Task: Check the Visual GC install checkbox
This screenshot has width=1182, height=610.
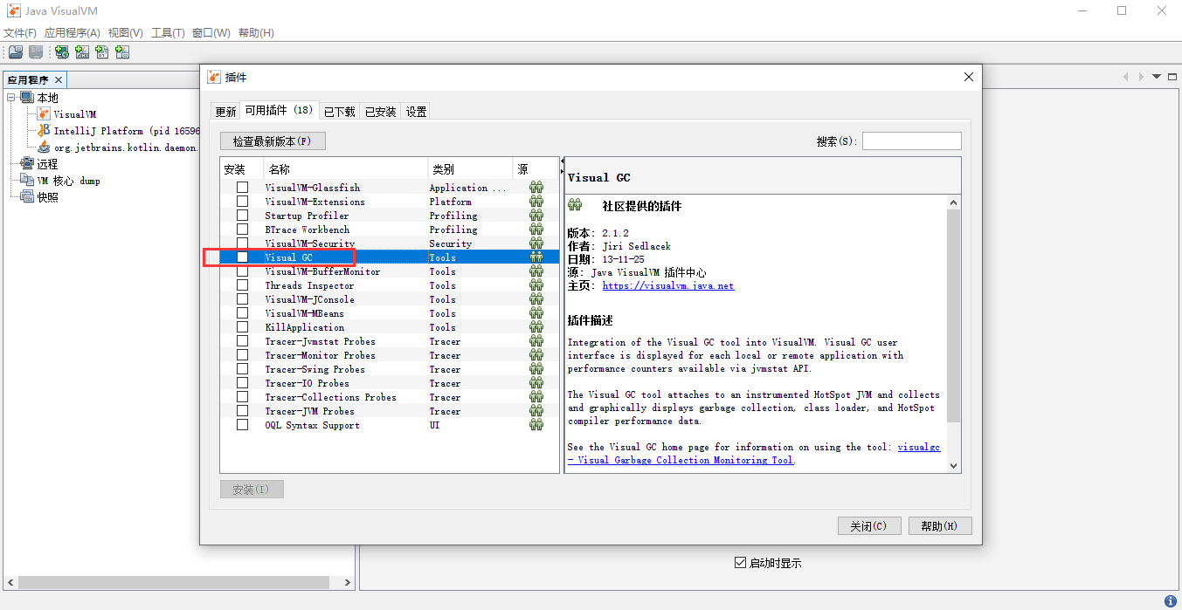Action: pyautogui.click(x=242, y=257)
